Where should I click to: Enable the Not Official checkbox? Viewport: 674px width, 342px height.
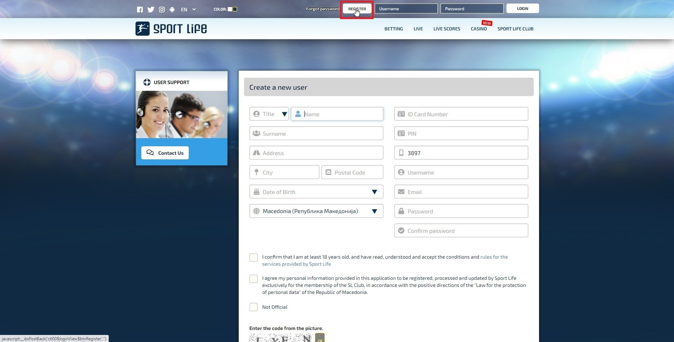coord(254,307)
